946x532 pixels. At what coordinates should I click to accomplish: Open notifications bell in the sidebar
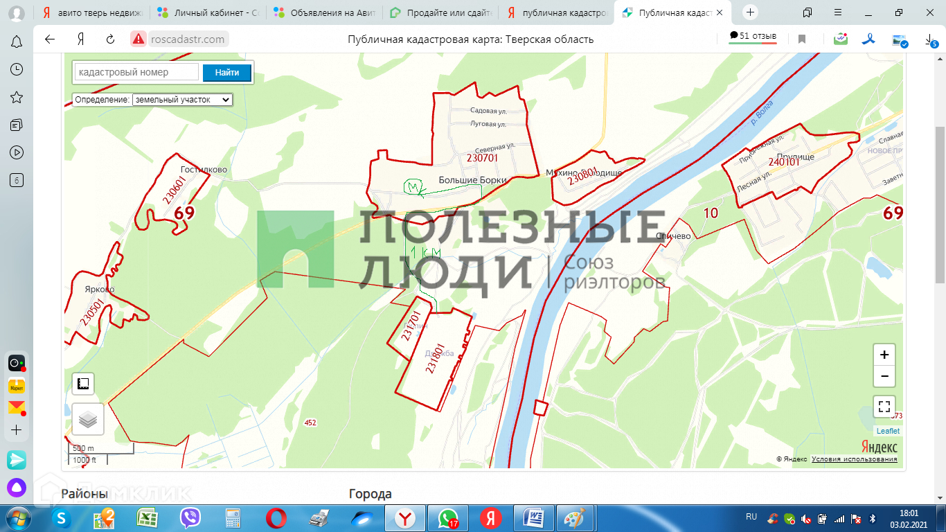pos(17,42)
